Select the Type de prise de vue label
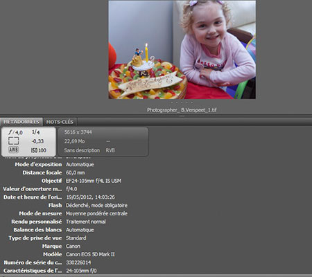The height and width of the screenshot is (277, 312). click(x=35, y=238)
